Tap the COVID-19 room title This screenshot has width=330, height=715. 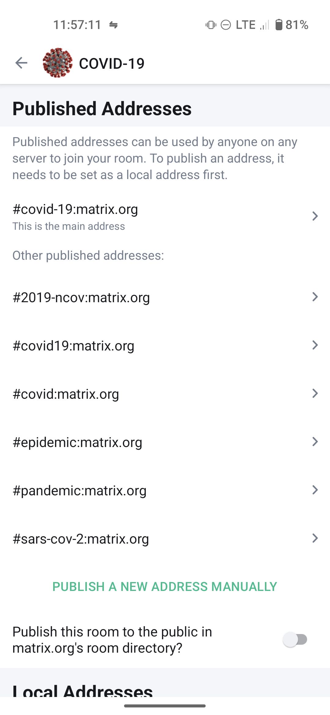[x=112, y=64]
